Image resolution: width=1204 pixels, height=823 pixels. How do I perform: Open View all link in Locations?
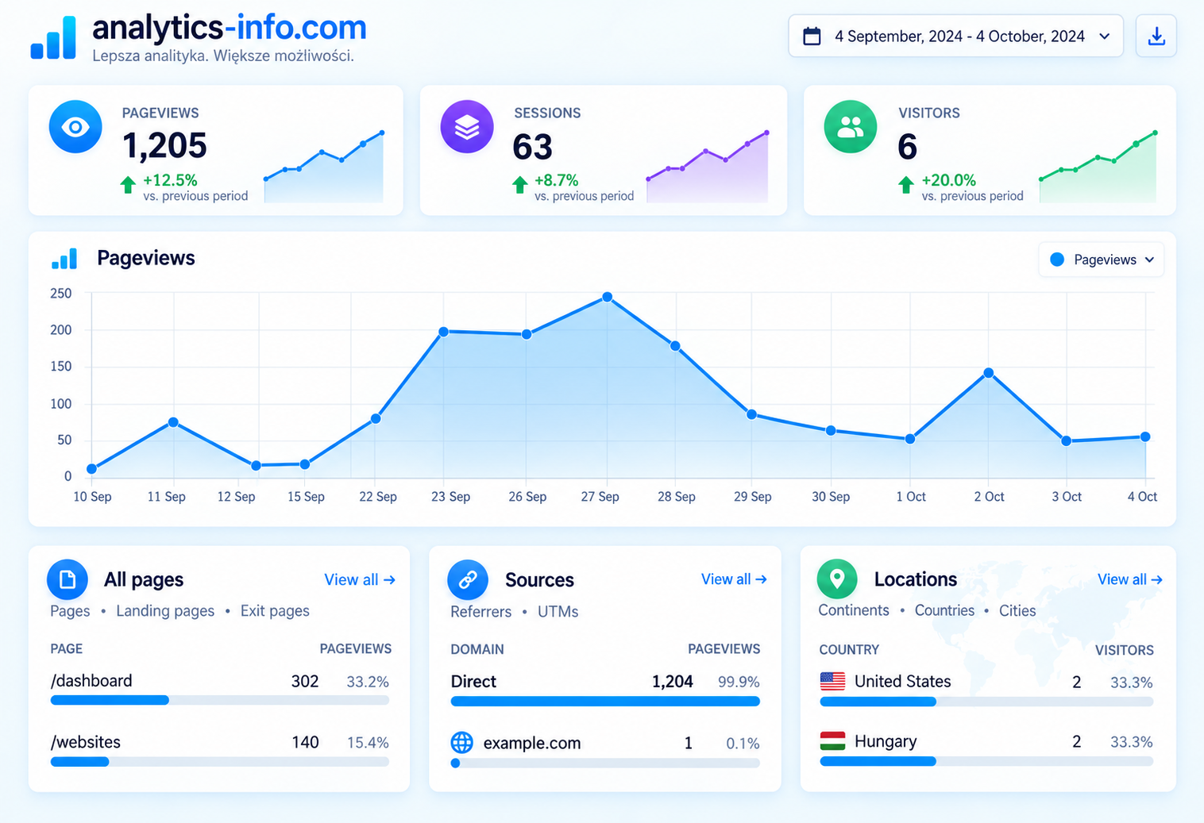coord(1130,579)
